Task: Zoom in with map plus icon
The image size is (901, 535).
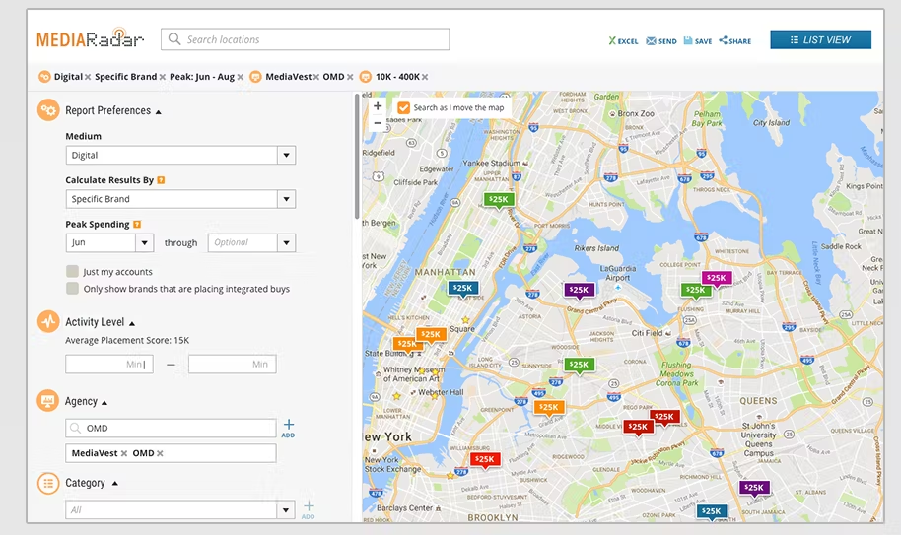Action: tap(378, 106)
